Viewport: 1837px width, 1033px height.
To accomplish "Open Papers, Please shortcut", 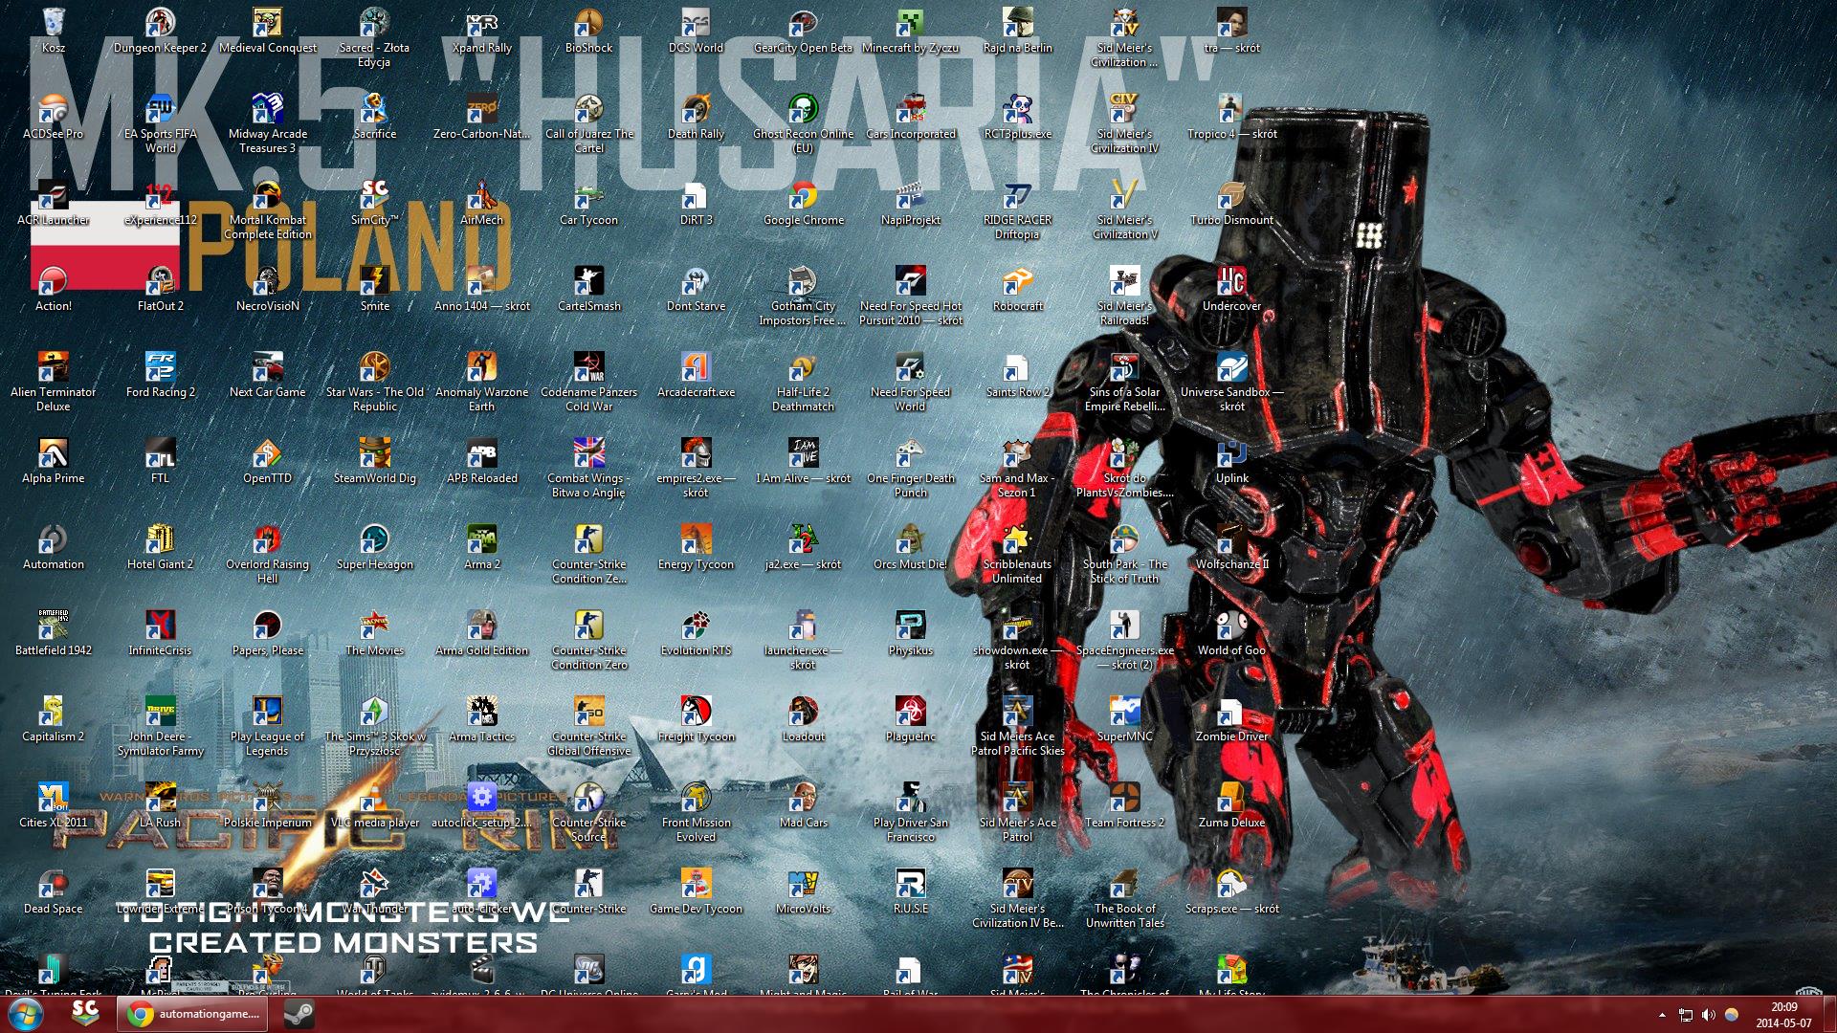I will coord(268,632).
